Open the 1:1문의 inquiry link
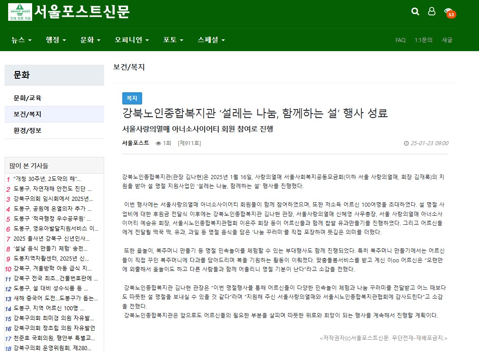Viewport: 479px width, 351px height. click(423, 40)
